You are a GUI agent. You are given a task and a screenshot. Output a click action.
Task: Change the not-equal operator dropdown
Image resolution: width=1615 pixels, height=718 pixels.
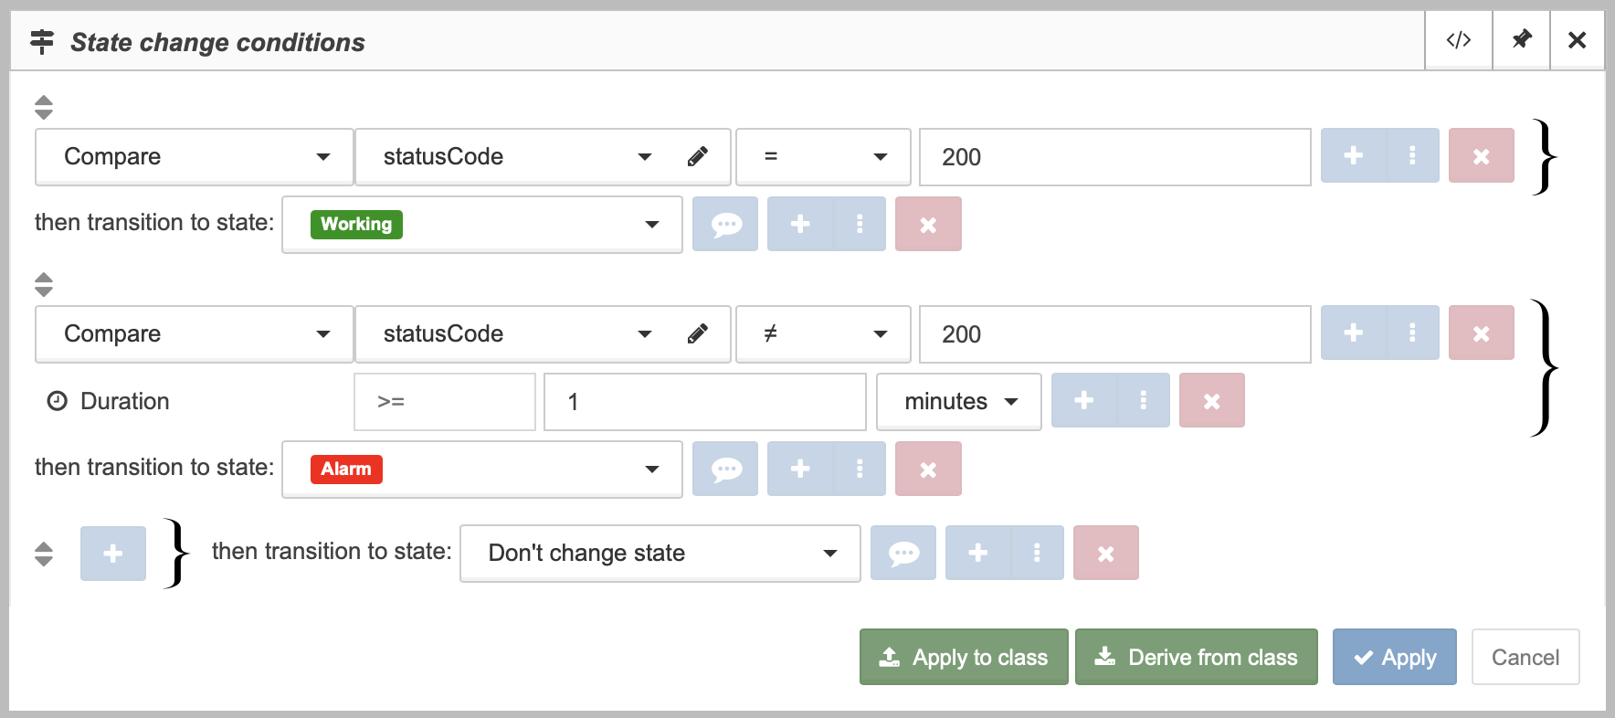pos(824,334)
